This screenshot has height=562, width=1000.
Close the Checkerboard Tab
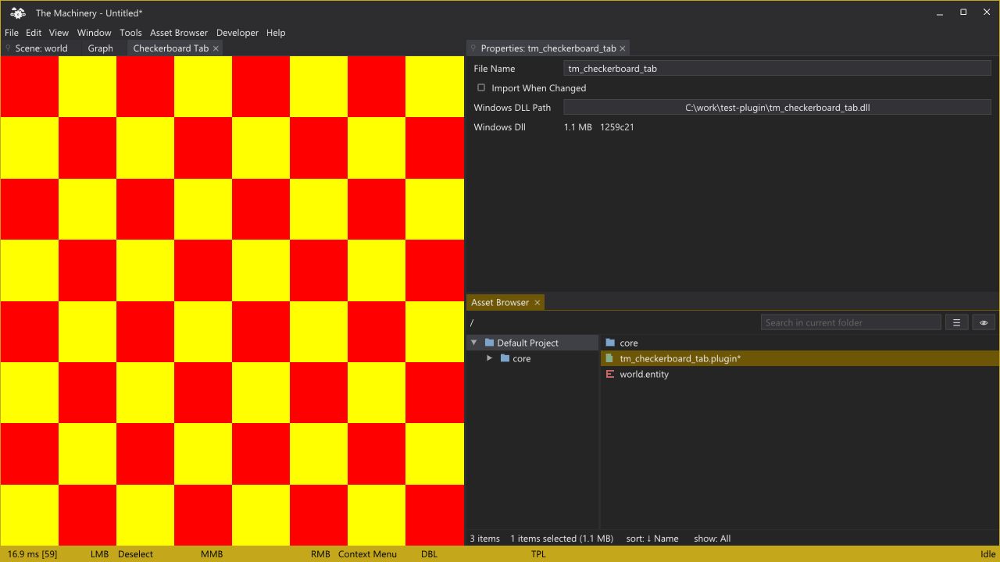pyautogui.click(x=216, y=48)
